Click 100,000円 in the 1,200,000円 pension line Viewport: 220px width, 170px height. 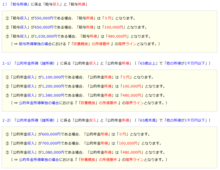pyautogui.click(x=132, y=86)
